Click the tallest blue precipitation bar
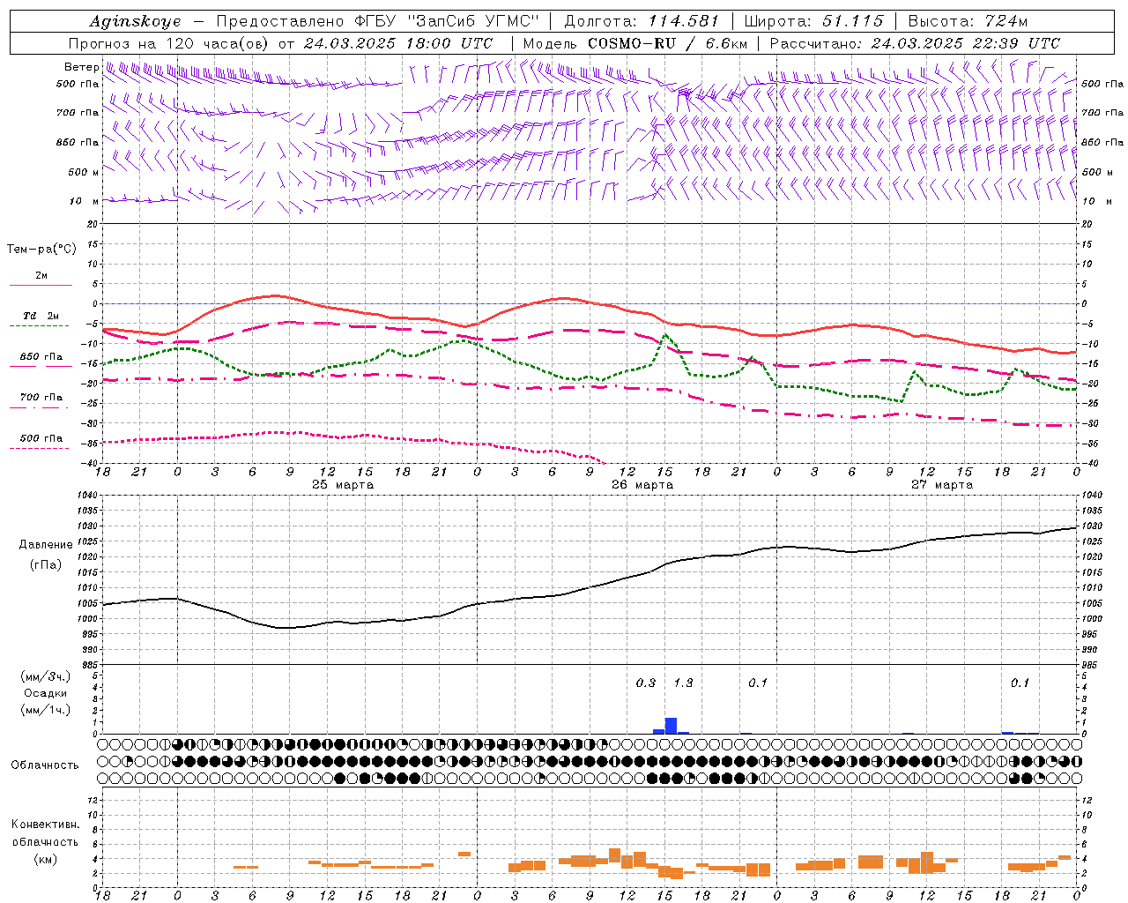The width and height of the screenshot is (1128, 903). pyautogui.click(x=671, y=726)
